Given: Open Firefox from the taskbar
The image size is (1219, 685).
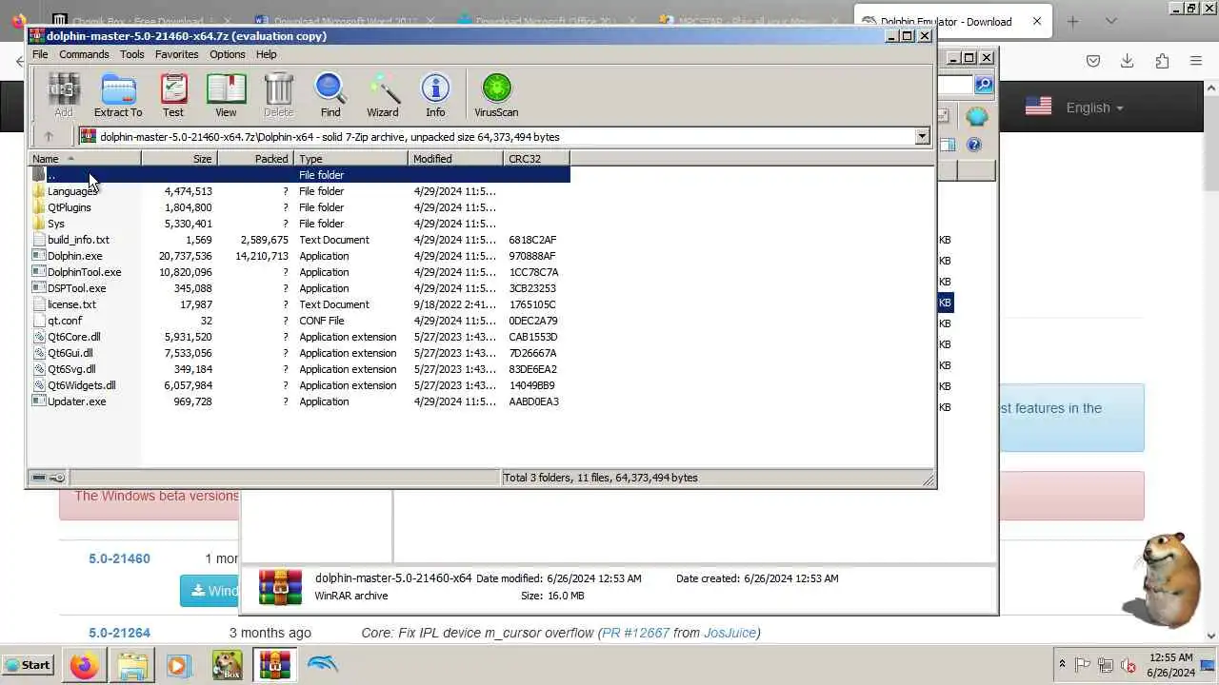Looking at the screenshot, I should pyautogui.click(x=84, y=665).
